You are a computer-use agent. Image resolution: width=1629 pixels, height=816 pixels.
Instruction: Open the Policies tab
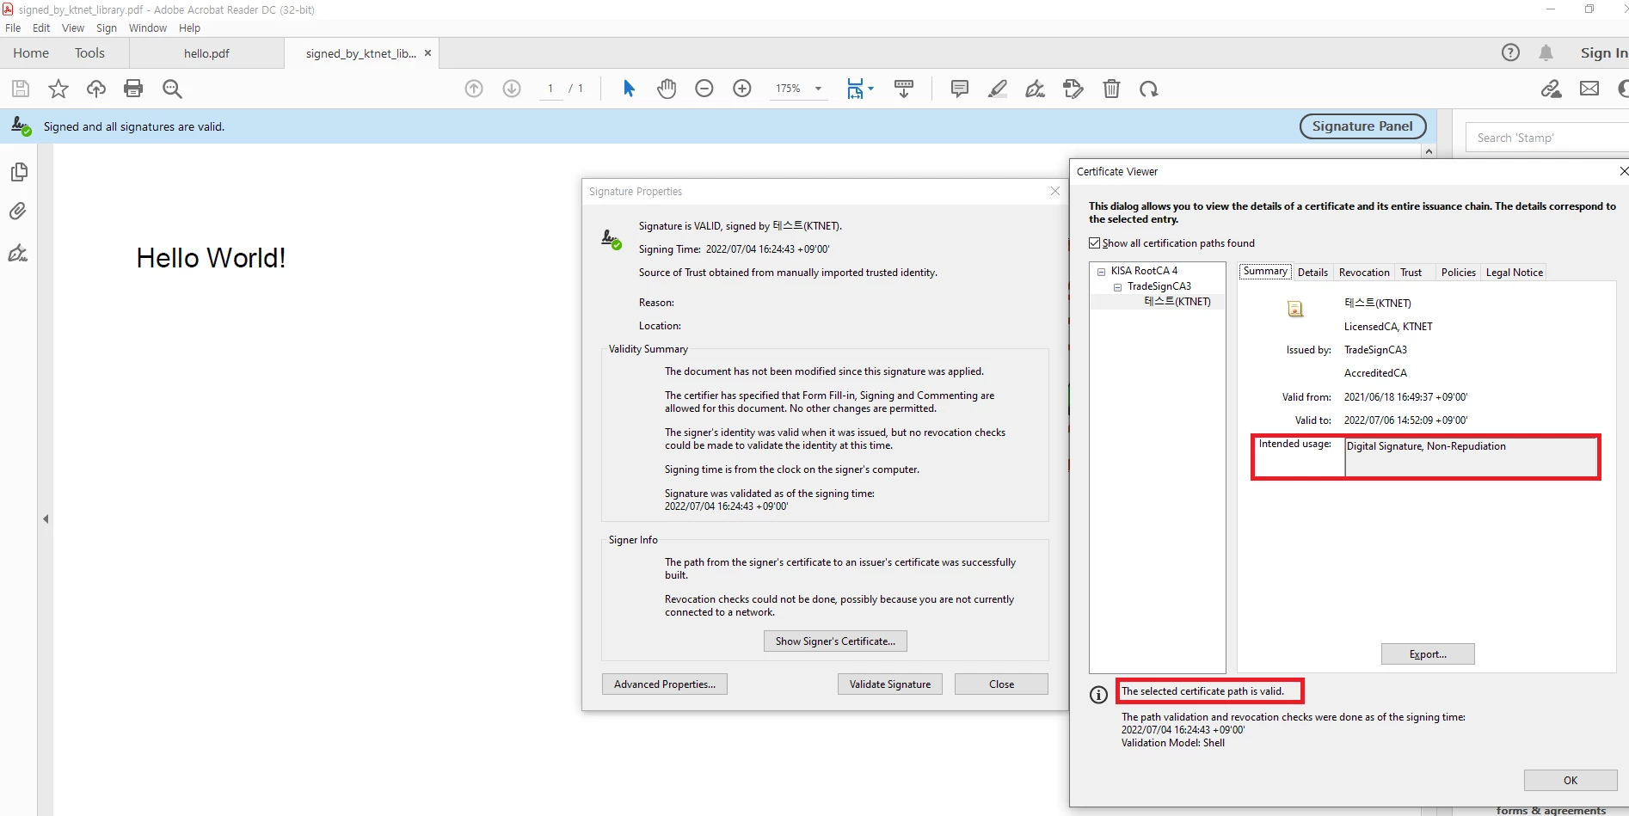(x=1458, y=273)
